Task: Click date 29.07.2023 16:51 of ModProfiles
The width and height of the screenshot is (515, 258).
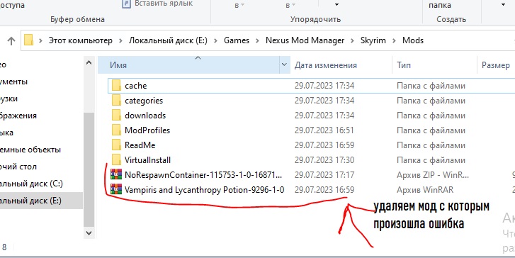Action: click(x=324, y=130)
